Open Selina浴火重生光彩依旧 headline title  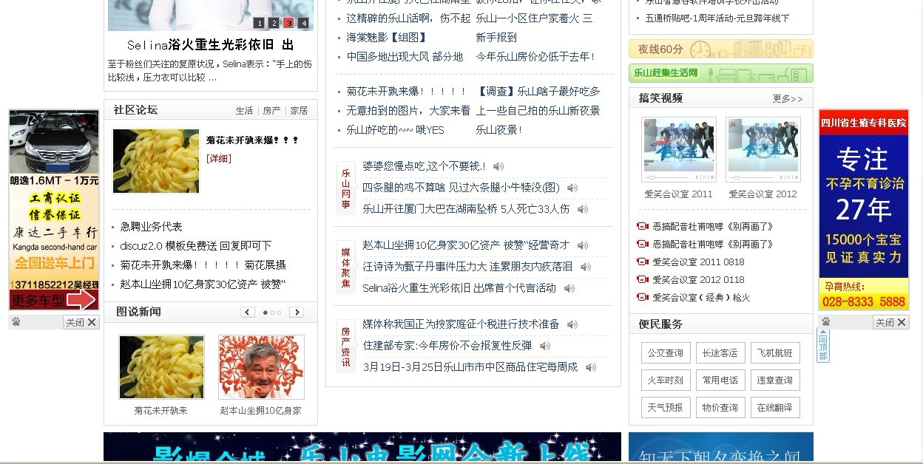pyautogui.click(x=211, y=45)
